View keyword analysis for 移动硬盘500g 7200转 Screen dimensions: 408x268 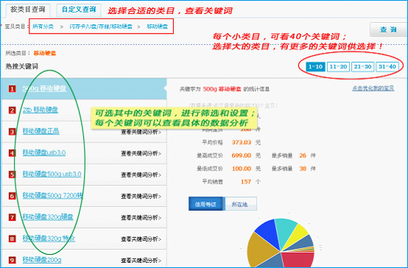141,196
